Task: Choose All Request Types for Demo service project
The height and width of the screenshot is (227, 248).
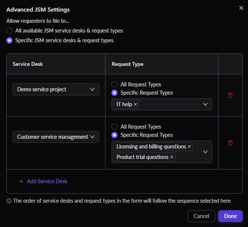Action: 114,85
